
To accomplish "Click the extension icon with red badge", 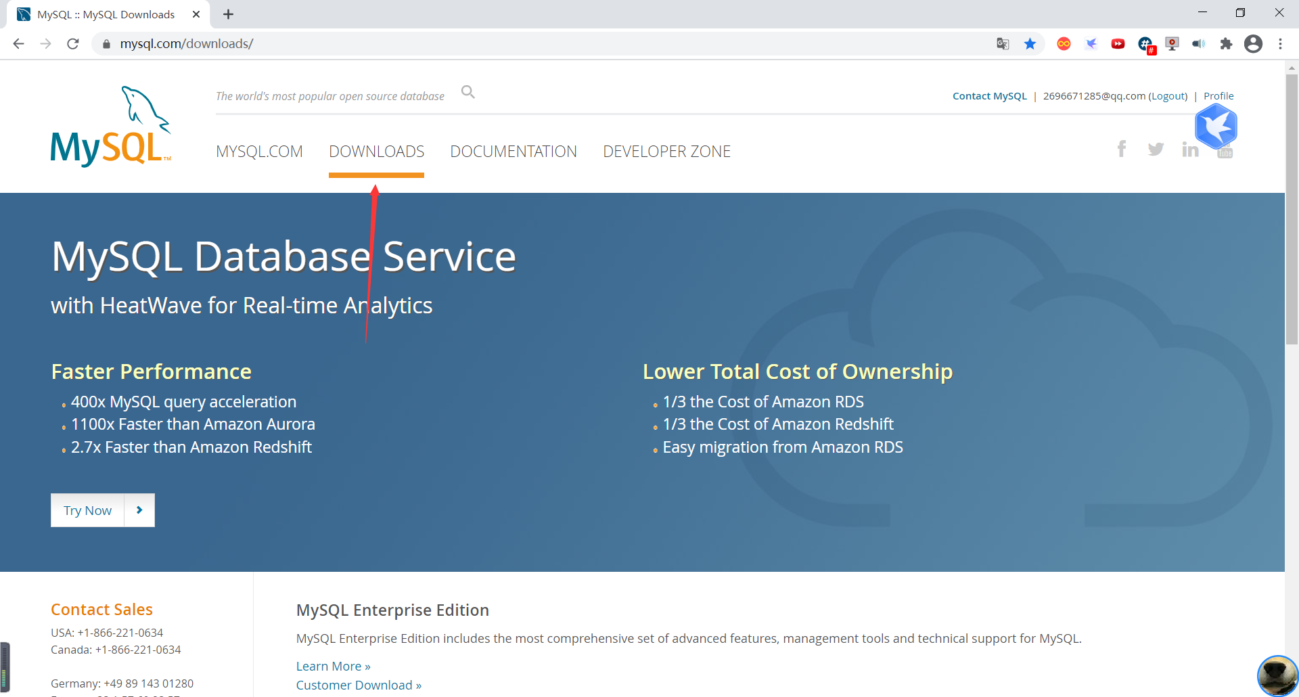I will [1146, 45].
